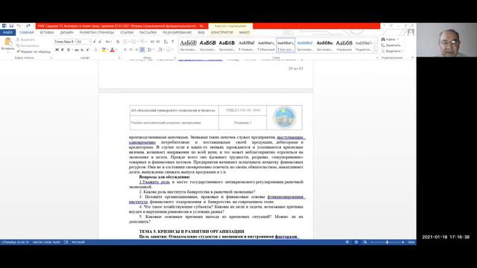477x268 pixels.
Task: Switch to the РЕЦЕНЗИРОВАНИЕ tab
Action: click(x=177, y=33)
